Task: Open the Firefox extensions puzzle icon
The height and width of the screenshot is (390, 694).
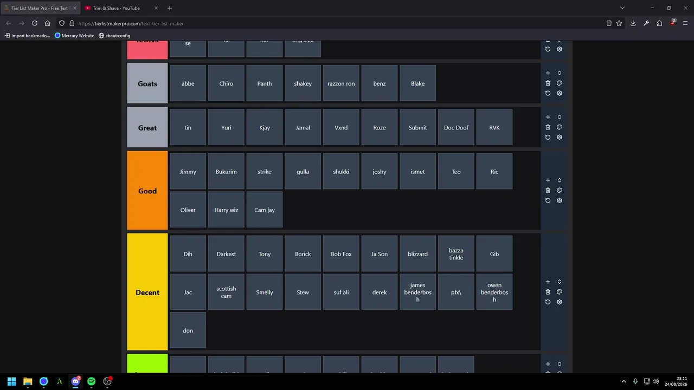Action: click(x=659, y=23)
